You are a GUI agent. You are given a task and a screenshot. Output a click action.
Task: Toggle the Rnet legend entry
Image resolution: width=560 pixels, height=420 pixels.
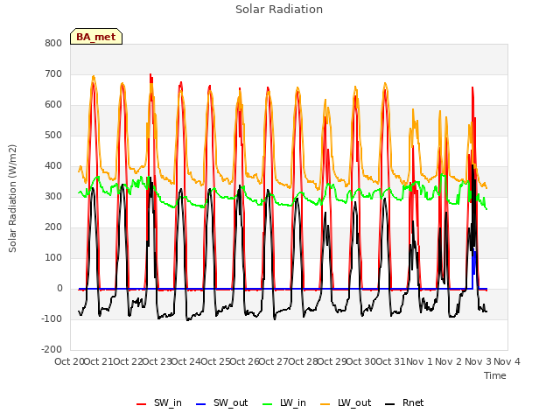pyautogui.click(x=404, y=403)
